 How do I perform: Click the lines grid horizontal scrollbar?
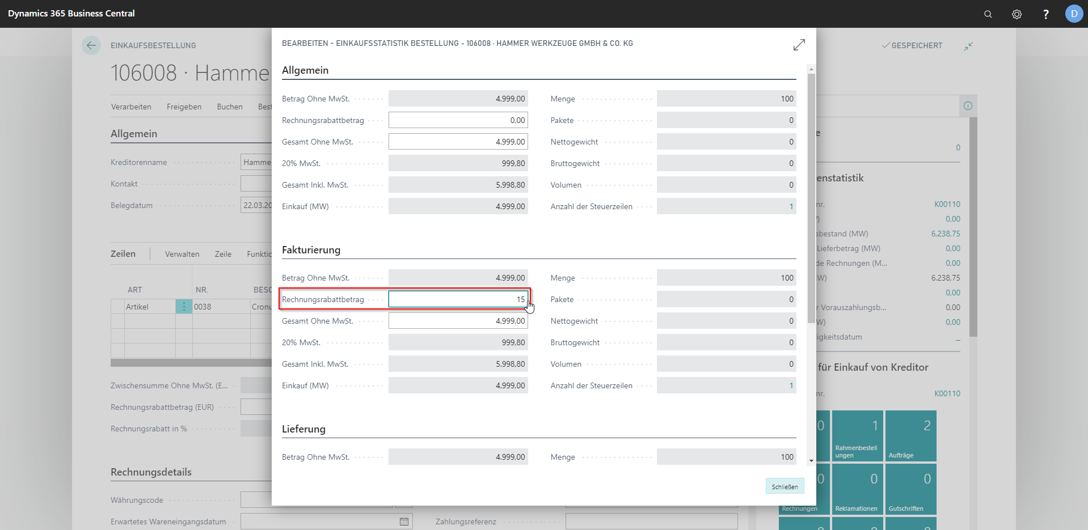[x=191, y=363]
